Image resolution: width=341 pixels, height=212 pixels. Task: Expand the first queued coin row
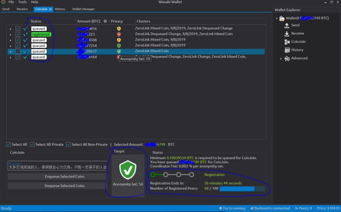coord(11,29)
